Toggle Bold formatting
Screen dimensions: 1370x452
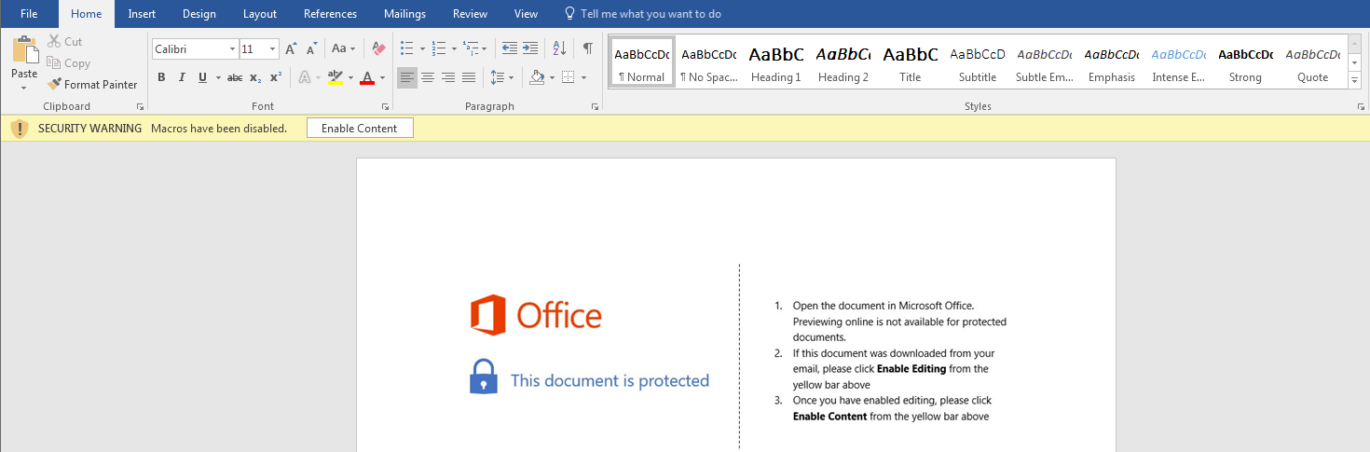(161, 77)
